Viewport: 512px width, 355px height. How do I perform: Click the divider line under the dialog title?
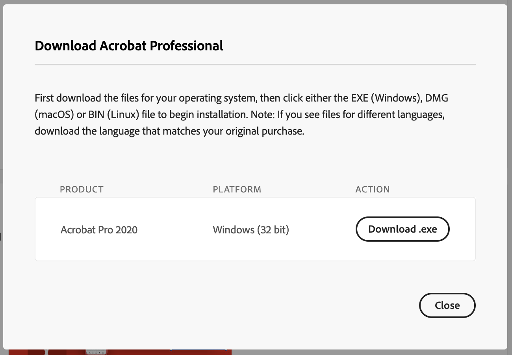(255, 64)
